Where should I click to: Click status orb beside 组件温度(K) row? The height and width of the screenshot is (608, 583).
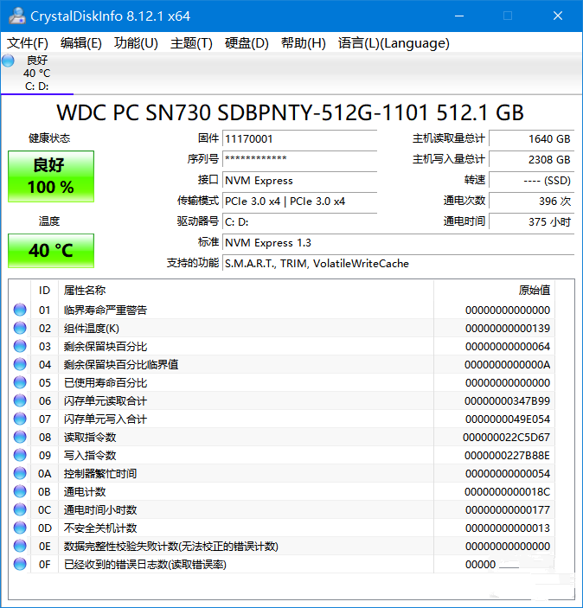tap(20, 328)
